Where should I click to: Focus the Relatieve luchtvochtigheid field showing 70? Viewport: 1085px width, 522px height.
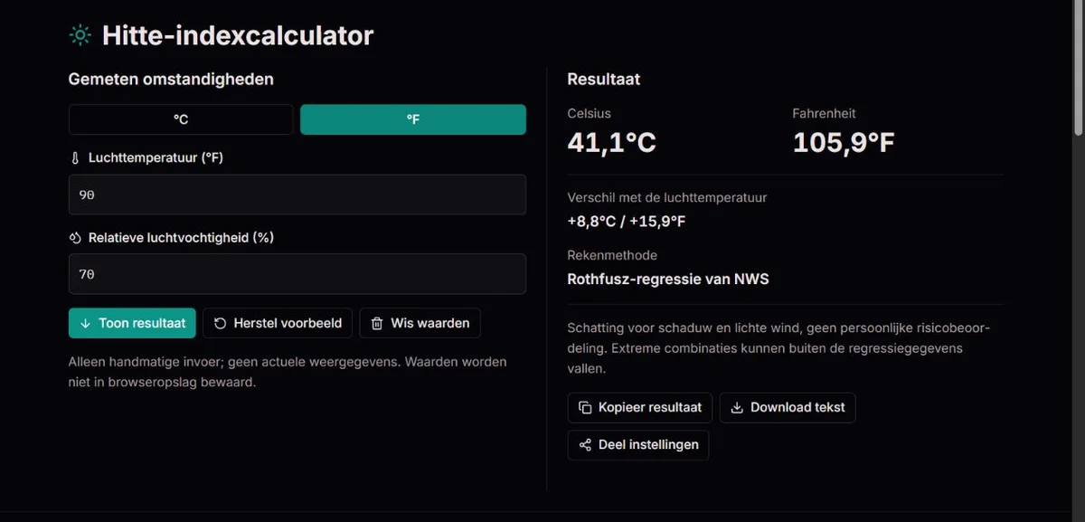[297, 274]
